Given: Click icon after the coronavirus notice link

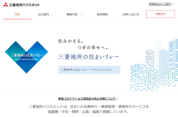Looking at the screenshot, I should [x=118, y=99].
